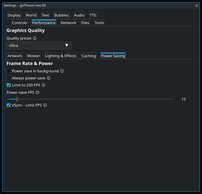Screen dimensions: 202x194
Task: Switch to the TTS tab
Action: click(93, 15)
